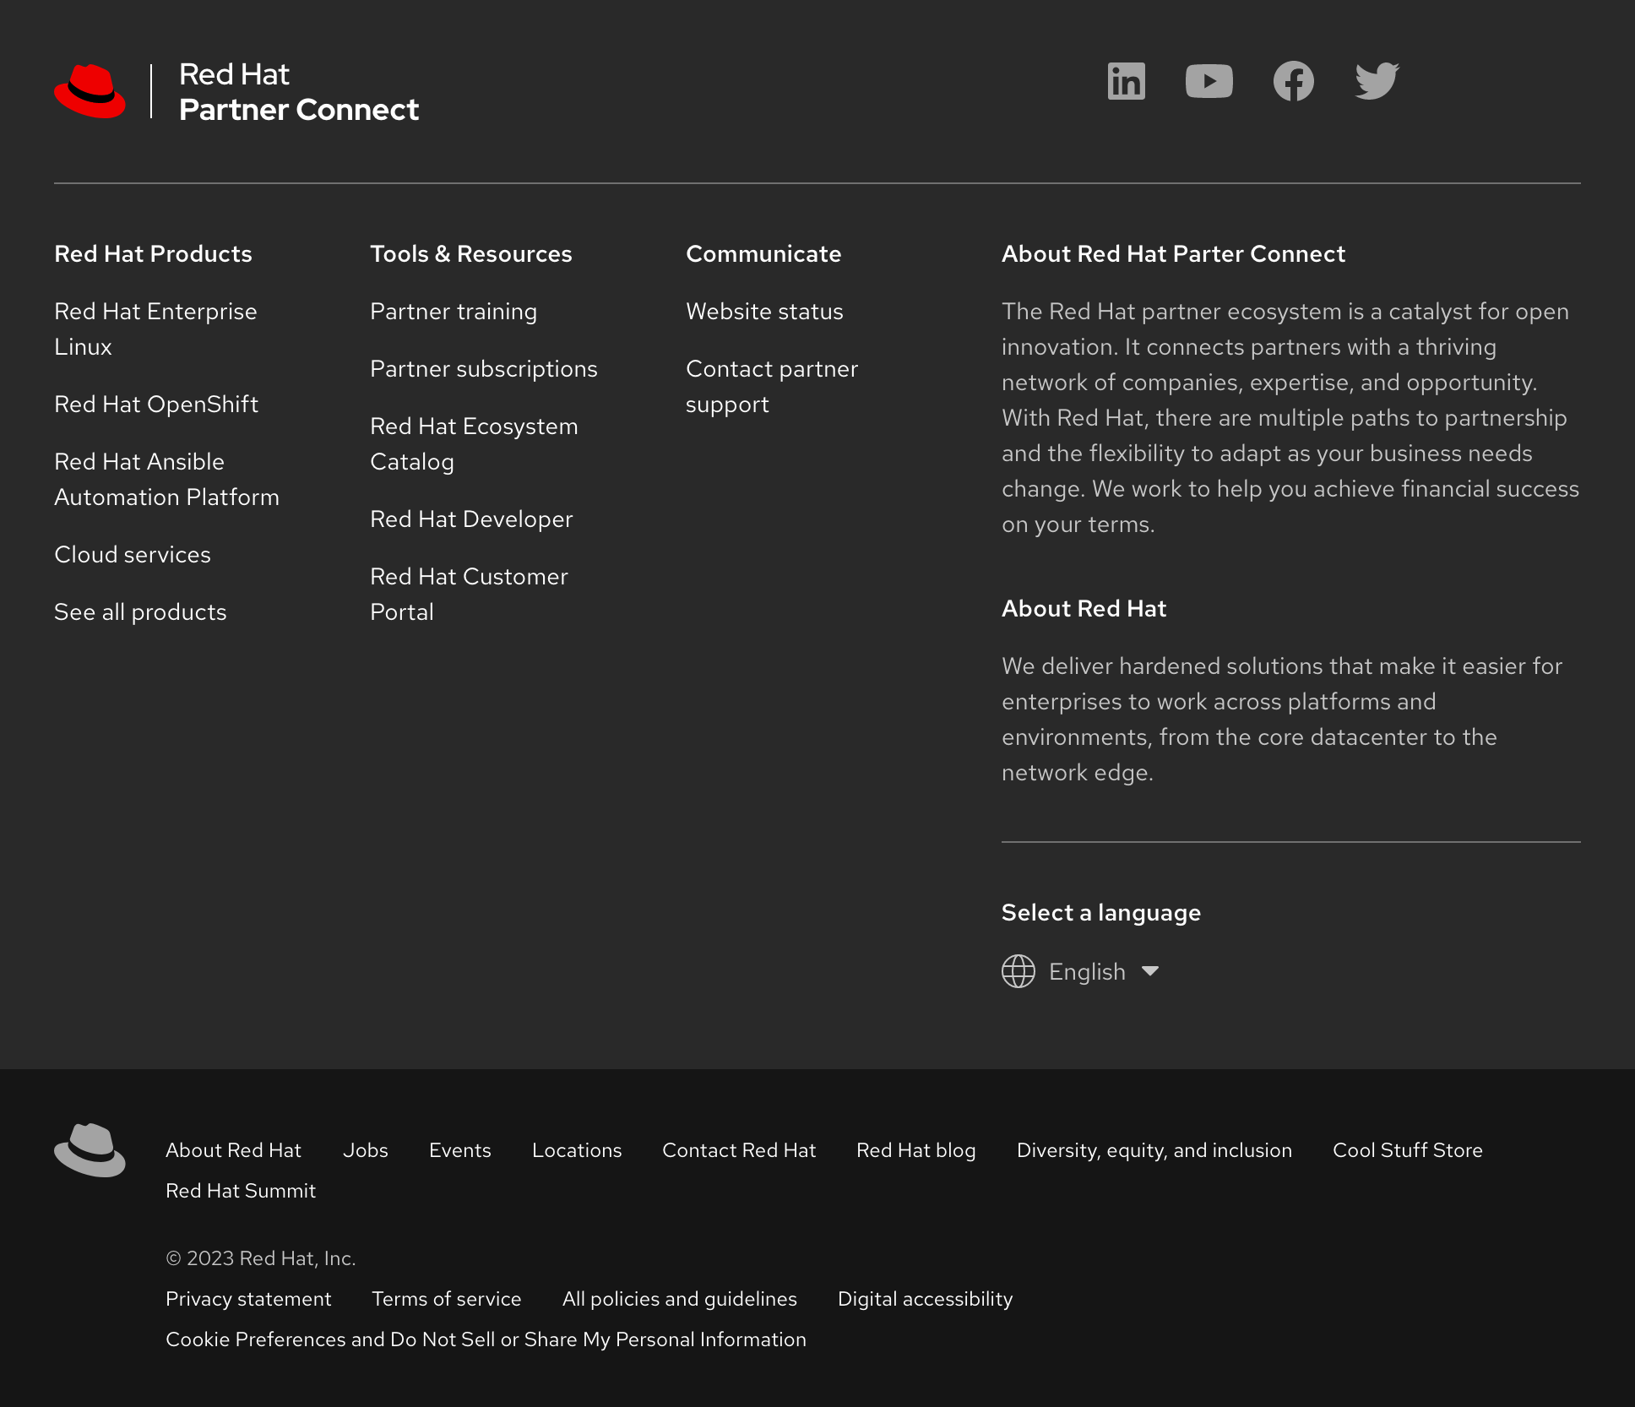Visit the Cool Stuff Store

point(1407,1150)
